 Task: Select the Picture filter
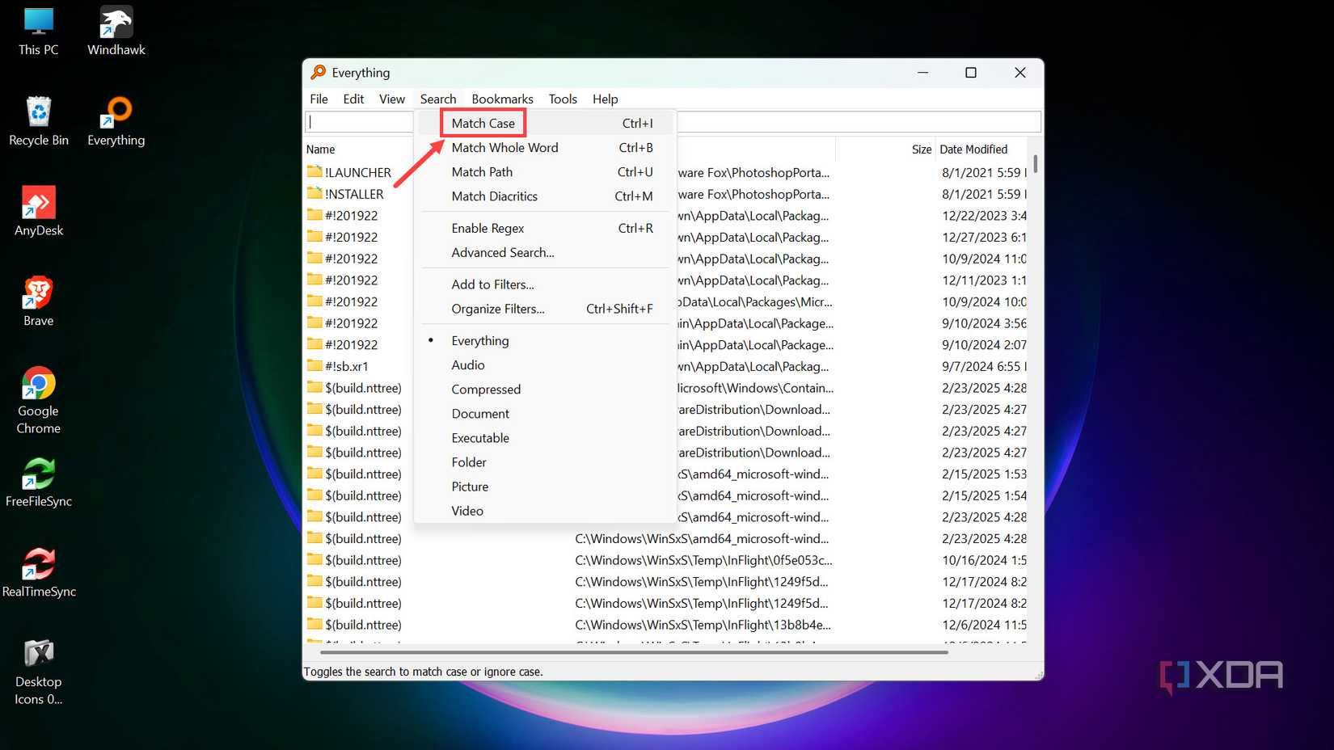click(x=470, y=486)
